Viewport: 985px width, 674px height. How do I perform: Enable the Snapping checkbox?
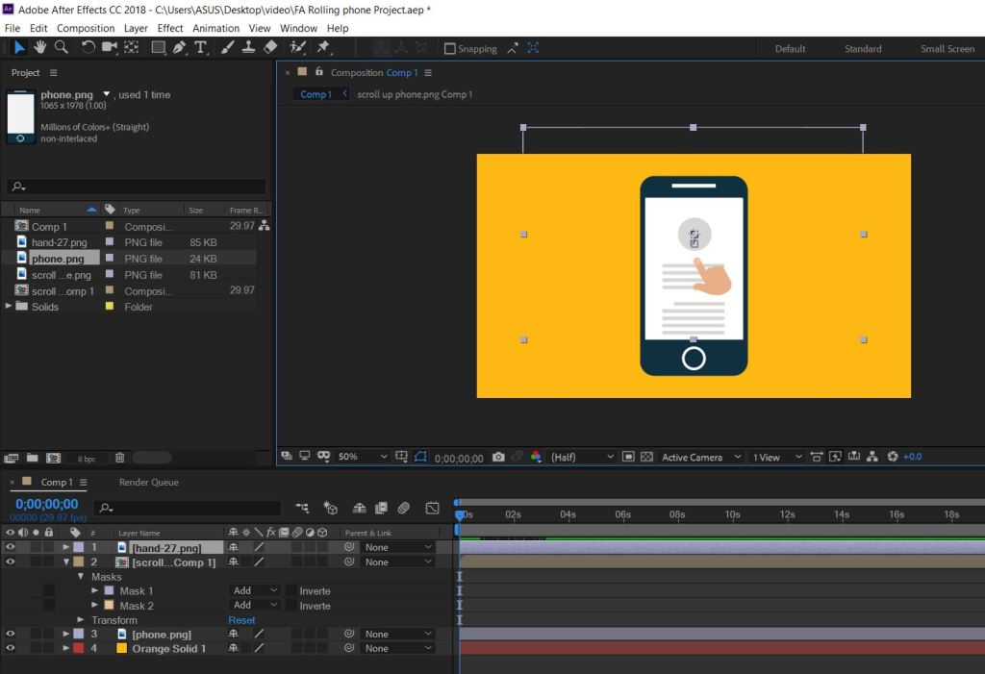point(449,49)
